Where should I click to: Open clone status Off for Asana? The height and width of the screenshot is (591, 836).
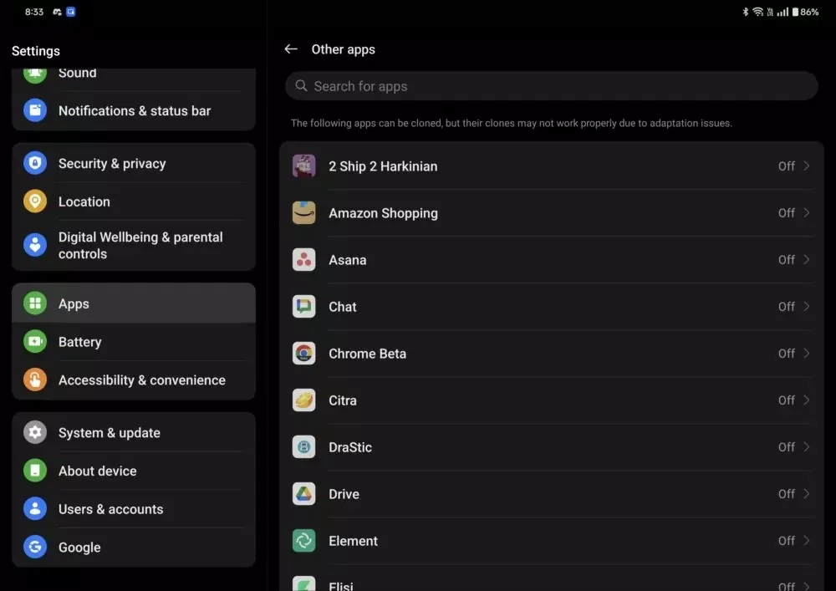pyautogui.click(x=786, y=260)
